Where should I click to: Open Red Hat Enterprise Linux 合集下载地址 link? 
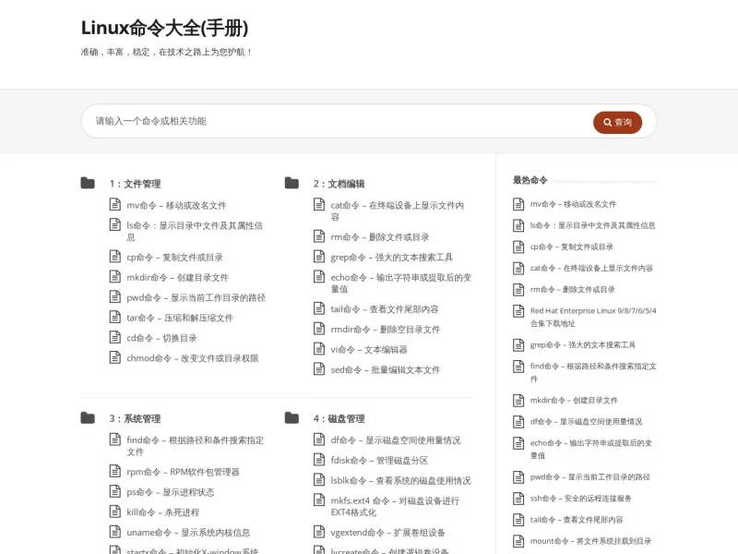593,317
